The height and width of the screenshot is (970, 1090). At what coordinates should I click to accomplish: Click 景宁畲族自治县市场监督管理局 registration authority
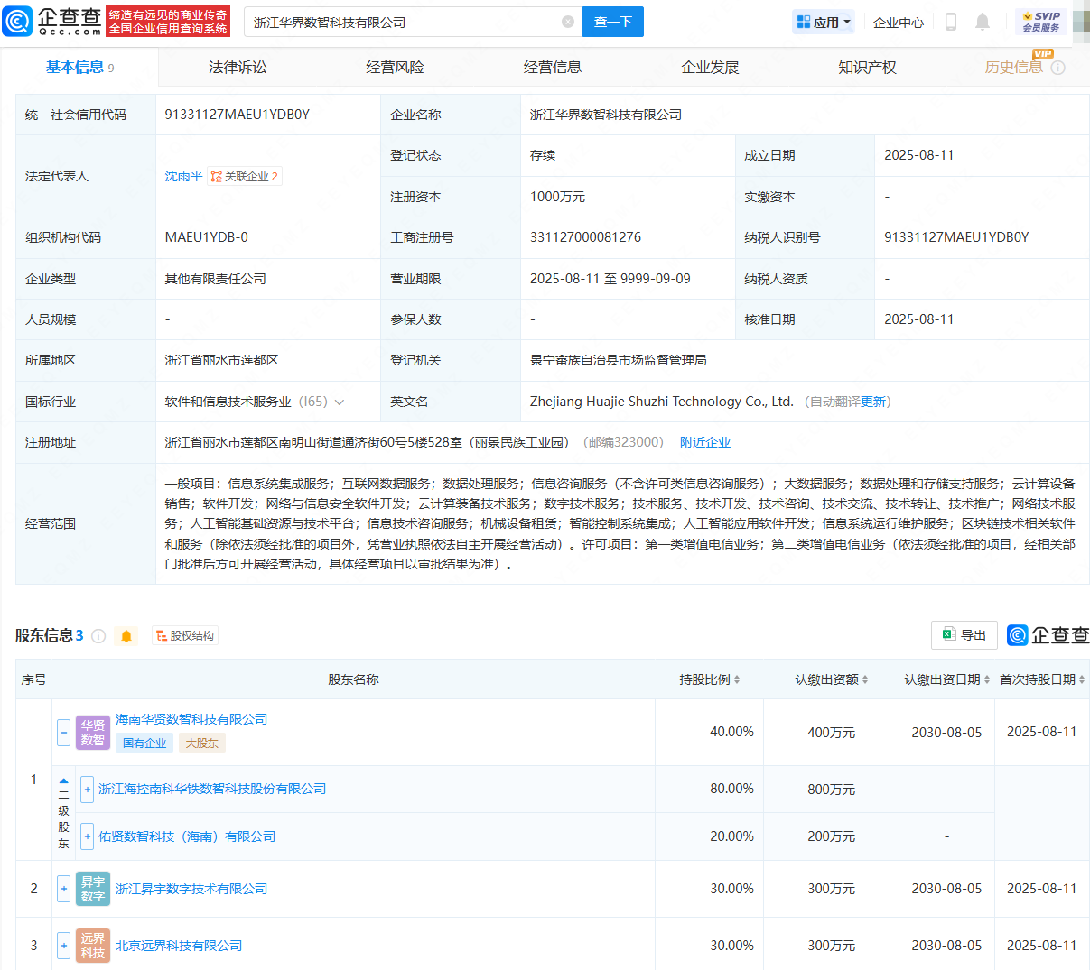pos(619,360)
